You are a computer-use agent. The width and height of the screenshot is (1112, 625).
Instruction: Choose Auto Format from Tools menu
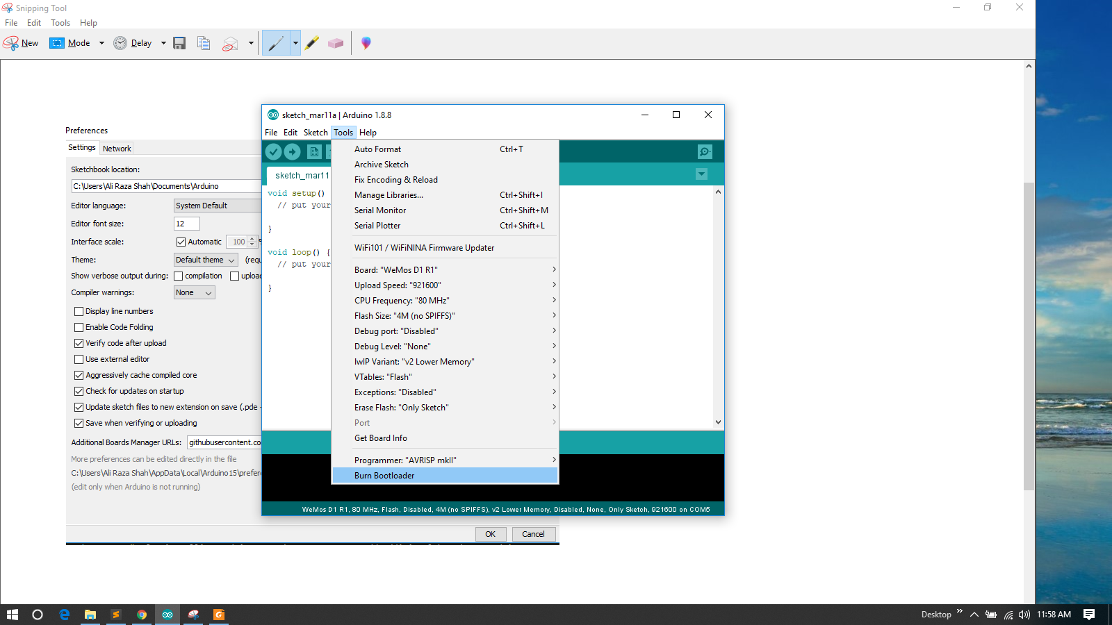(445, 149)
